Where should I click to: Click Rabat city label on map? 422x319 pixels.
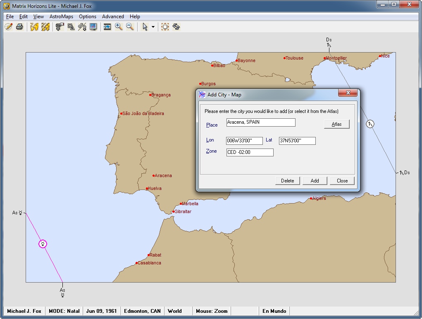155,255
